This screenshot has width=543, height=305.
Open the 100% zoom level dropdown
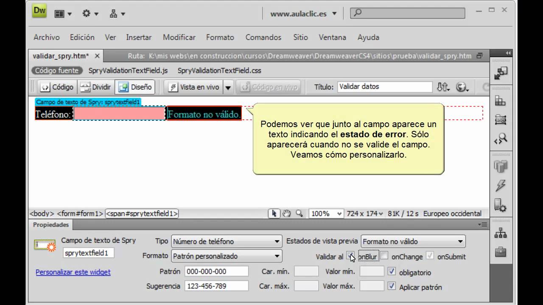click(x=326, y=213)
